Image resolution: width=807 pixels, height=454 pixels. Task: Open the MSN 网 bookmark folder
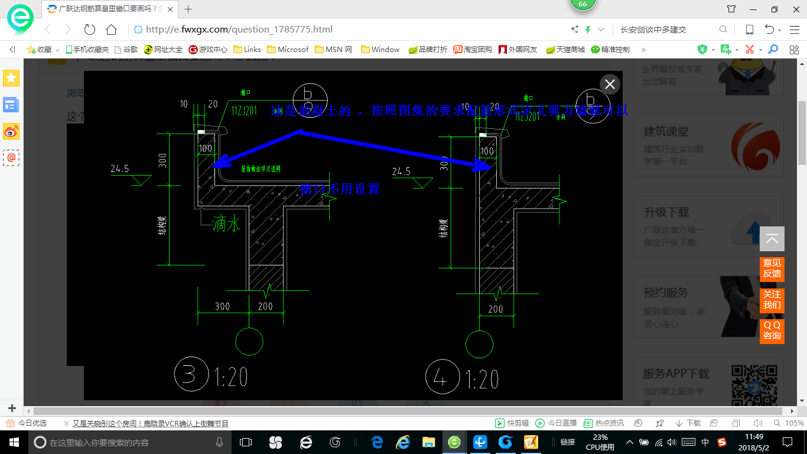point(334,50)
